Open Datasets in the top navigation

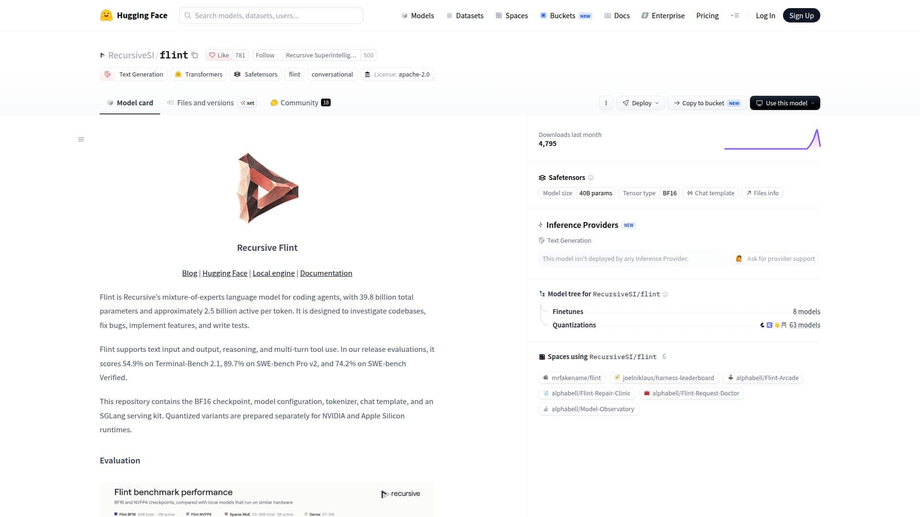pyautogui.click(x=465, y=15)
